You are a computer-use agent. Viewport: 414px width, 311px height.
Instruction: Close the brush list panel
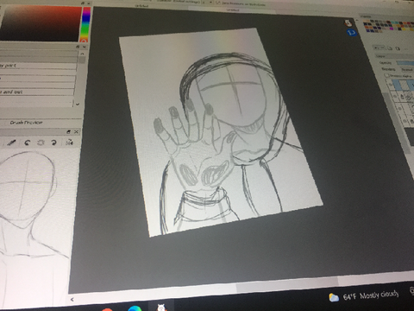point(85,47)
